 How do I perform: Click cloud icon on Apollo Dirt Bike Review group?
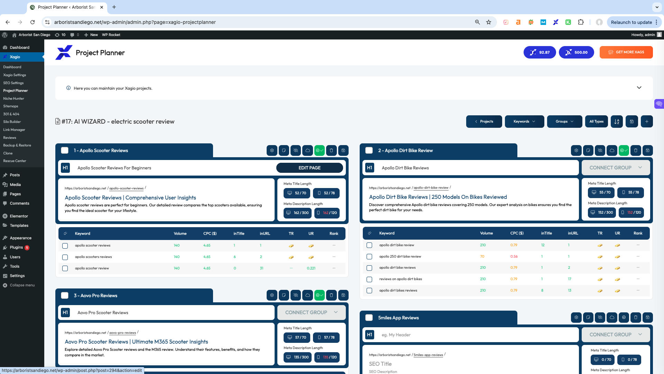click(x=612, y=150)
